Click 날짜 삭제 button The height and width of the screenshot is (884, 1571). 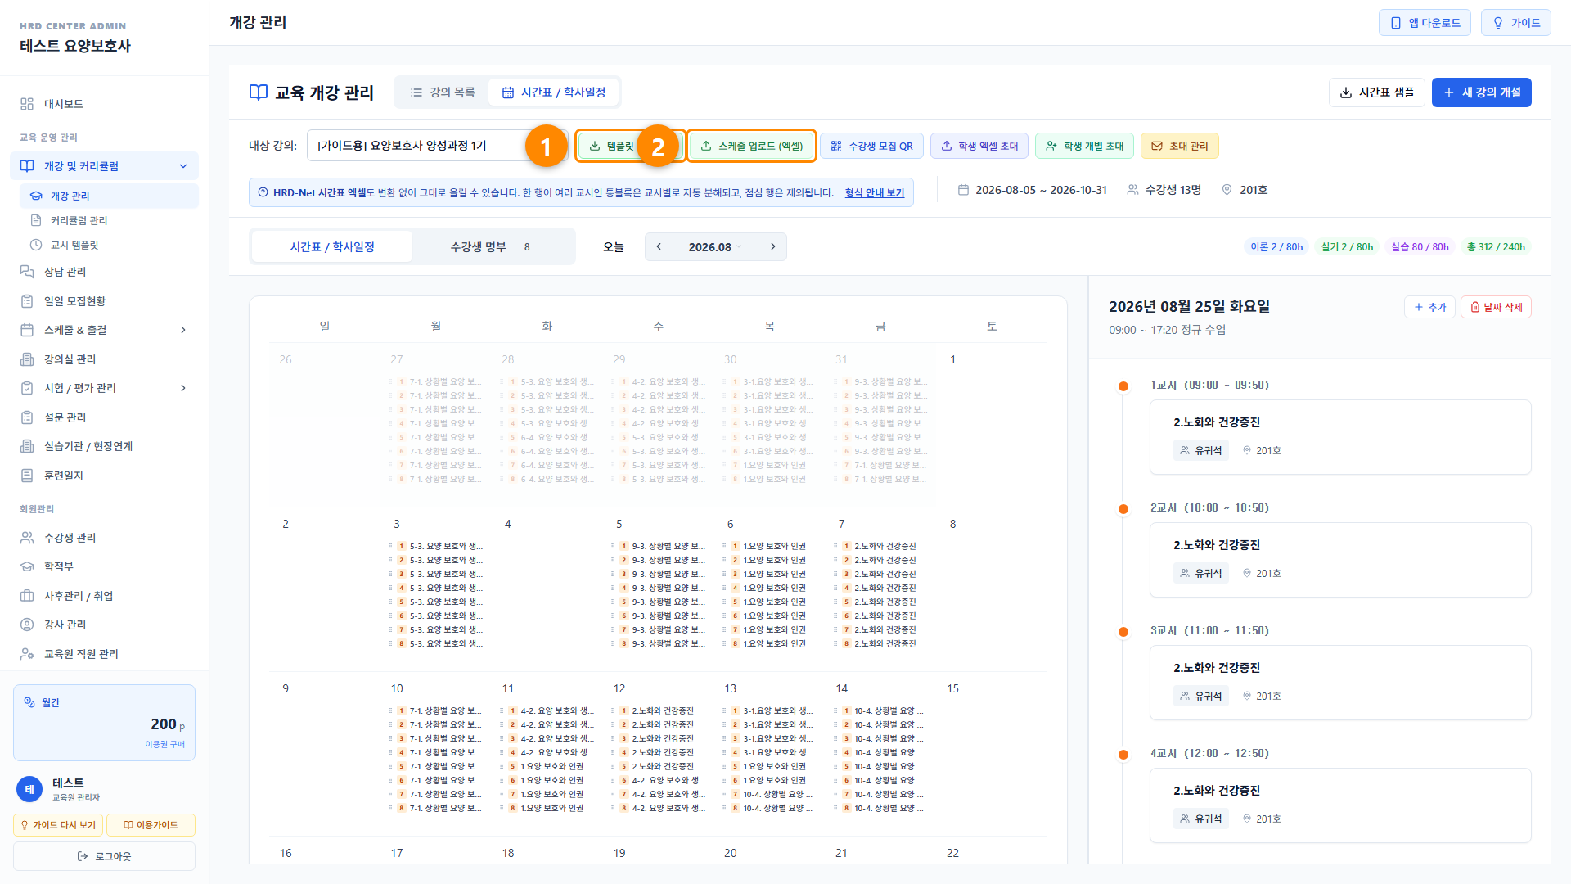1496,307
